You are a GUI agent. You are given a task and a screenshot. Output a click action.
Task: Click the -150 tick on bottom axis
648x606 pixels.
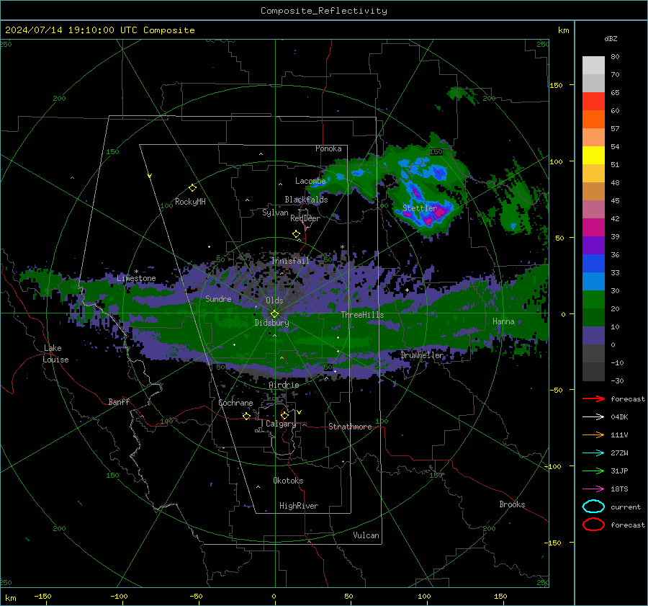coord(42,596)
